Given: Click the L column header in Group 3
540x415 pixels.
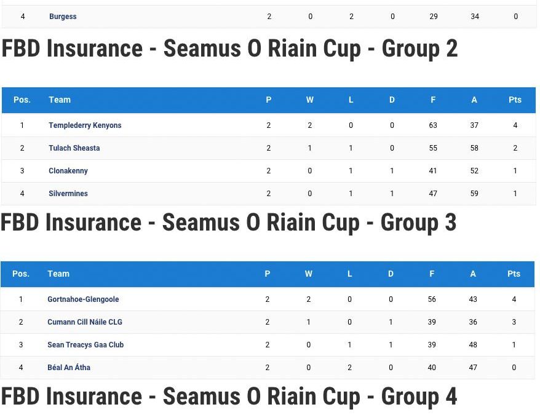Looking at the screenshot, I should [x=350, y=274].
